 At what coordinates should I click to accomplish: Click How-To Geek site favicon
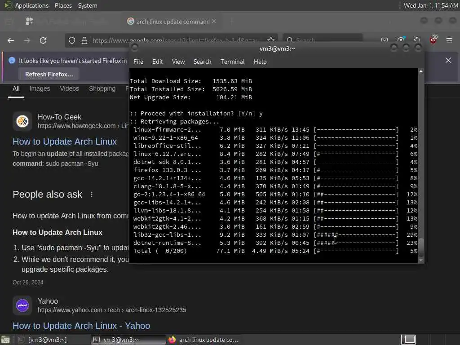[22, 121]
